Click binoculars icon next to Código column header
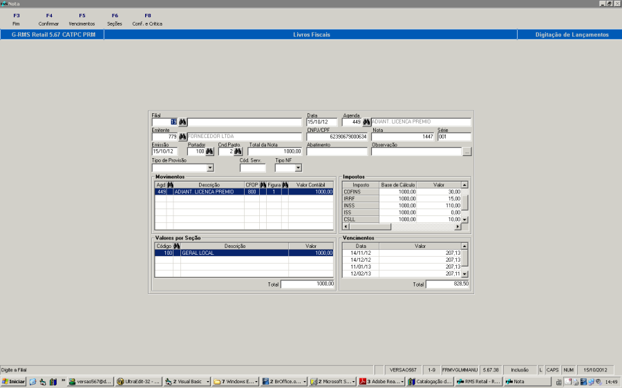The image size is (622, 388). click(177, 246)
